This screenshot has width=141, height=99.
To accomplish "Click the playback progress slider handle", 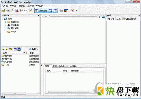I will click(x=50, y=17).
